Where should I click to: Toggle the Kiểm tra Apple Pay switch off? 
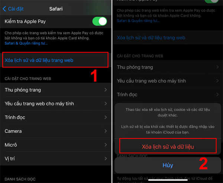click(100, 21)
